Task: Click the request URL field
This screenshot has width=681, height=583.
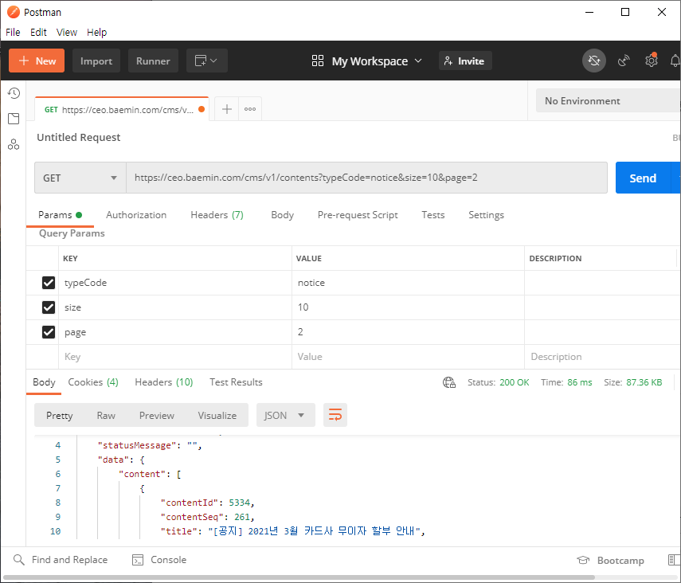Action: [366, 178]
